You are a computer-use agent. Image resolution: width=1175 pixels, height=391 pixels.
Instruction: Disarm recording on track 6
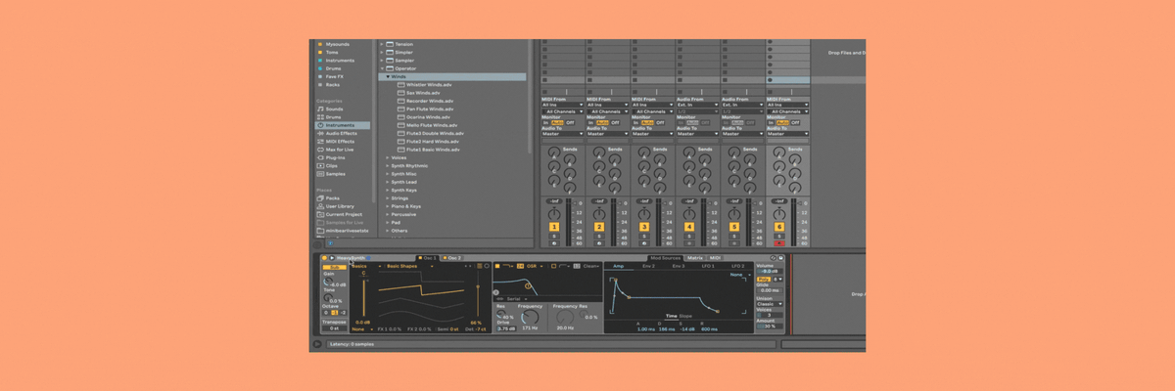point(779,242)
